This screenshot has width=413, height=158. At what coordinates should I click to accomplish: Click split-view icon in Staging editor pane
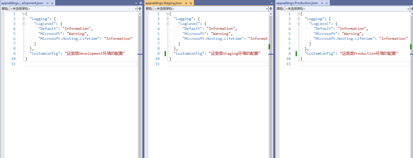coord(271,8)
